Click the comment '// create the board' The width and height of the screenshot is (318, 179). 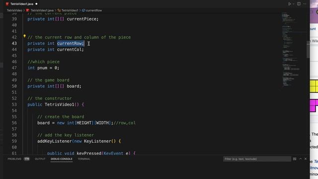pyautogui.click(x=61, y=117)
